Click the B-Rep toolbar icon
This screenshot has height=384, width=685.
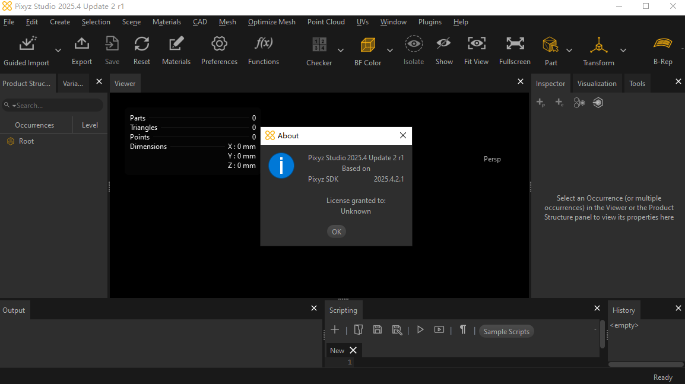point(662,43)
